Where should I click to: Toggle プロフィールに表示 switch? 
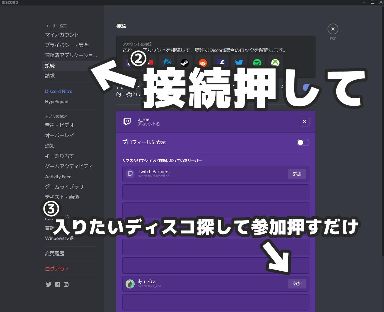pos(303,142)
